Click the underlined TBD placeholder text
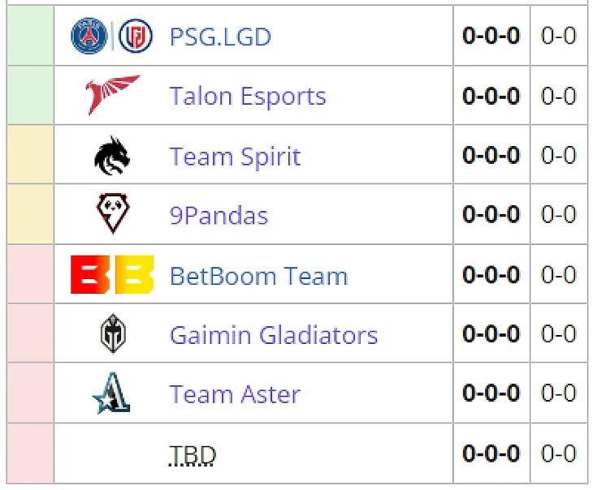593x490 pixels. [193, 454]
